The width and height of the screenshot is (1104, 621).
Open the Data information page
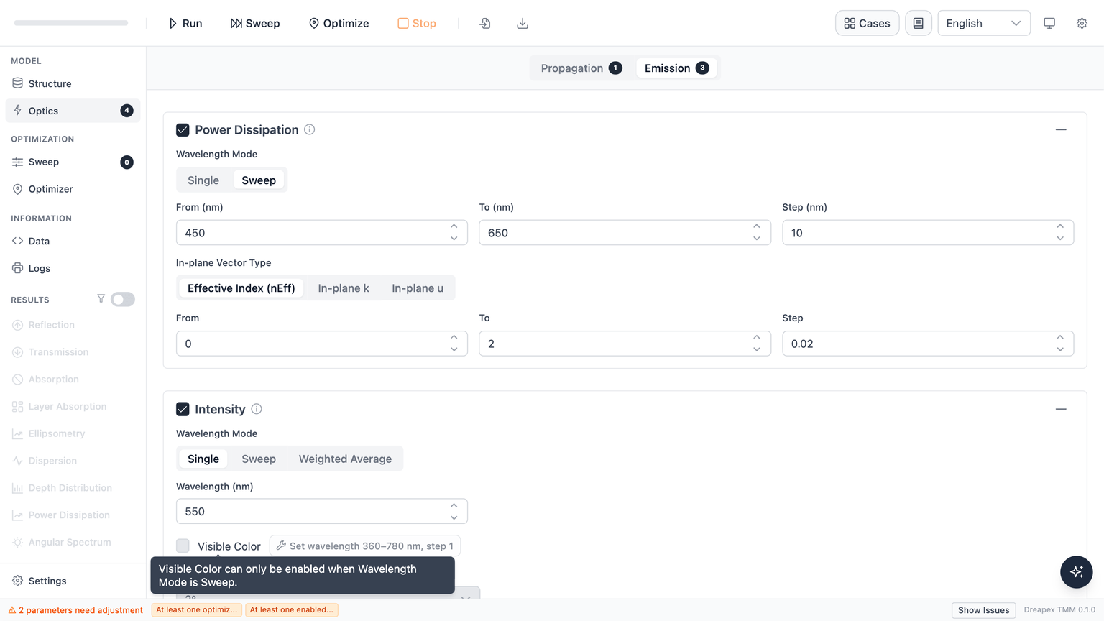point(73,241)
